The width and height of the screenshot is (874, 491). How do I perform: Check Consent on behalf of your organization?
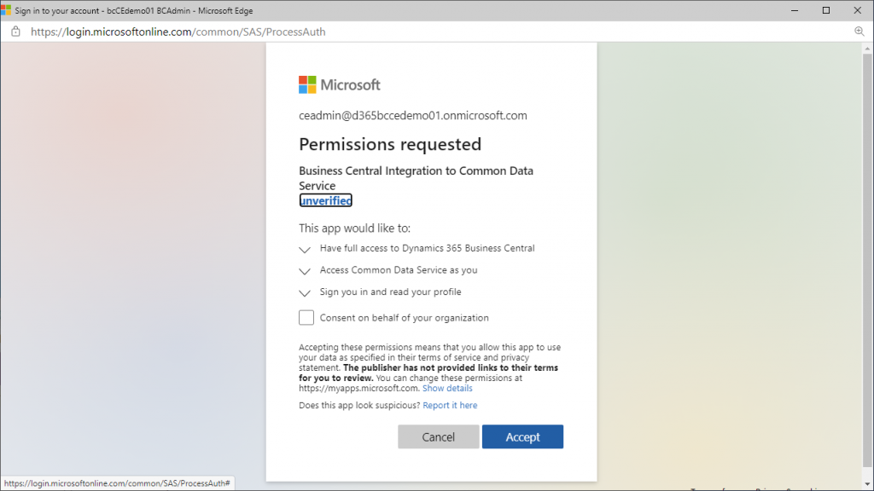pos(306,317)
